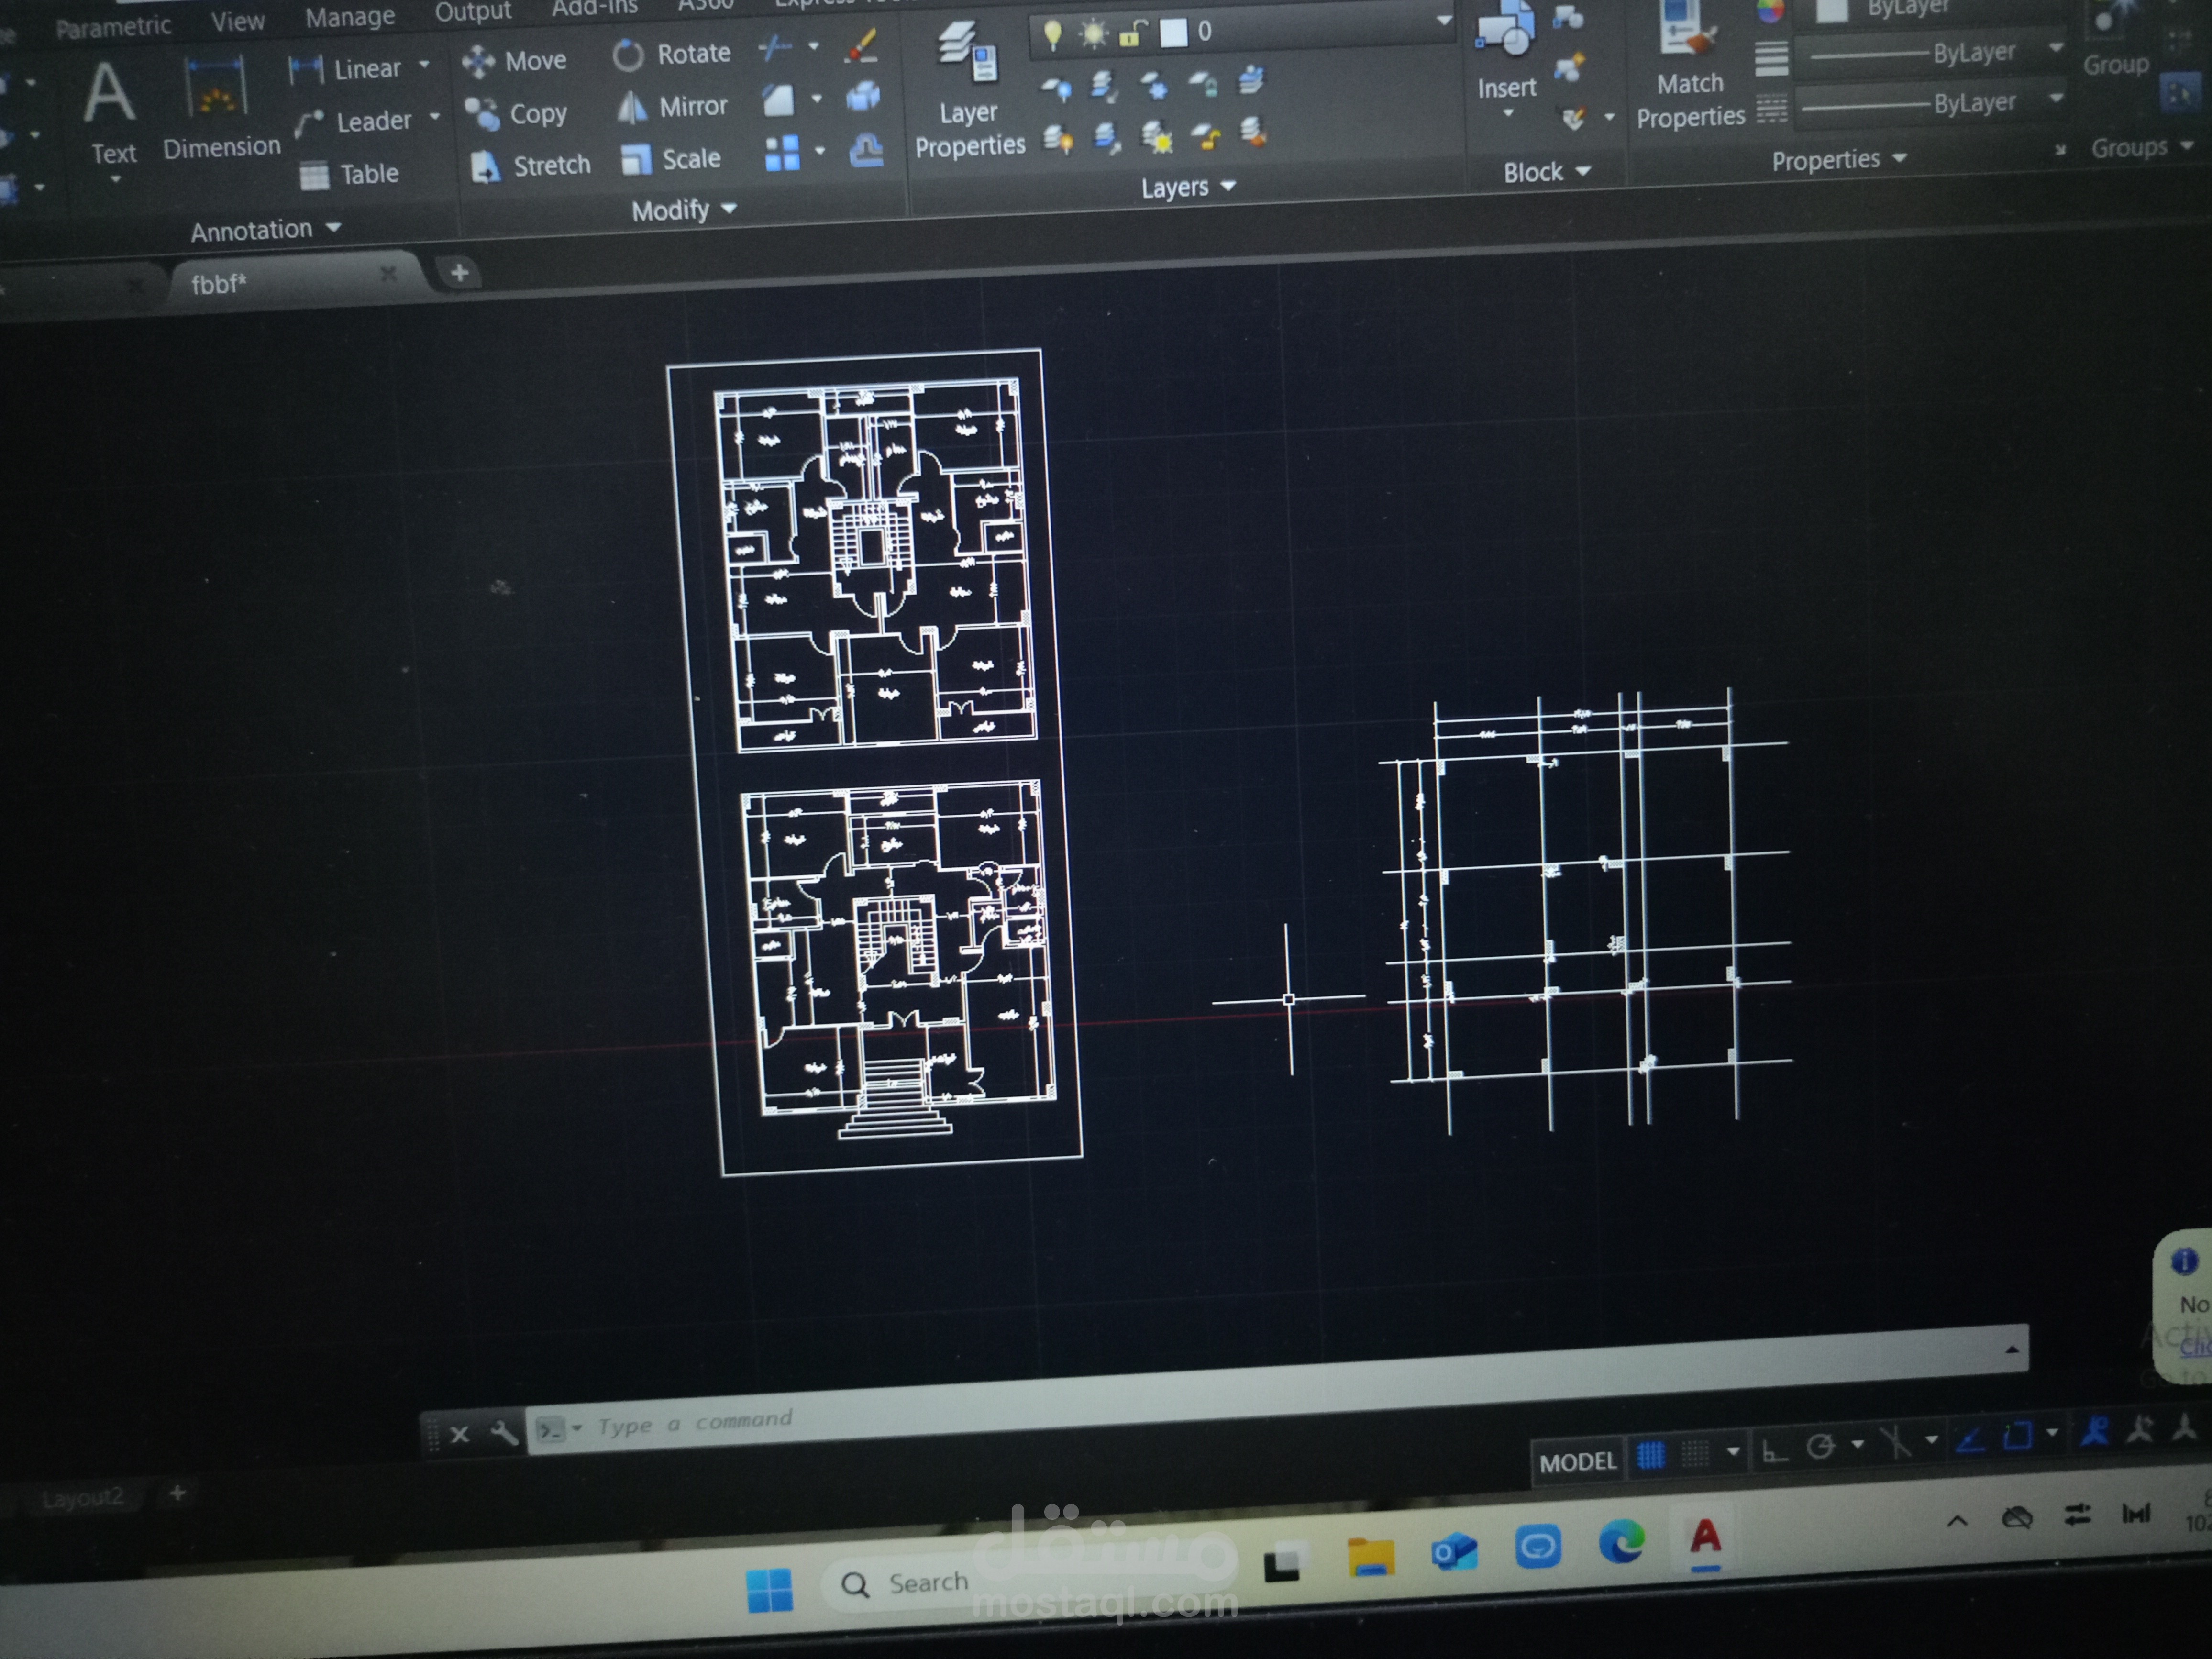The width and height of the screenshot is (2212, 1659).
Task: Insert a Table from Annotation panel
Action: (349, 175)
